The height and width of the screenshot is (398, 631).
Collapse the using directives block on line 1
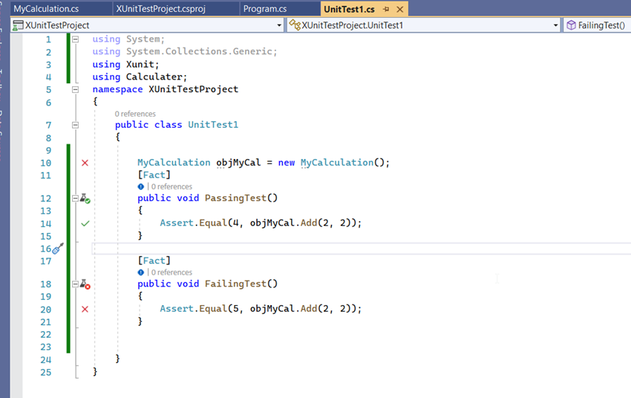click(75, 39)
